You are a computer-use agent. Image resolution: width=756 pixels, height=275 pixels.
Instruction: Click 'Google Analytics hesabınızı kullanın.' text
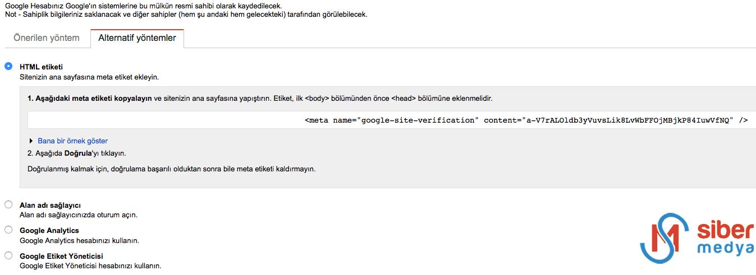click(79, 240)
